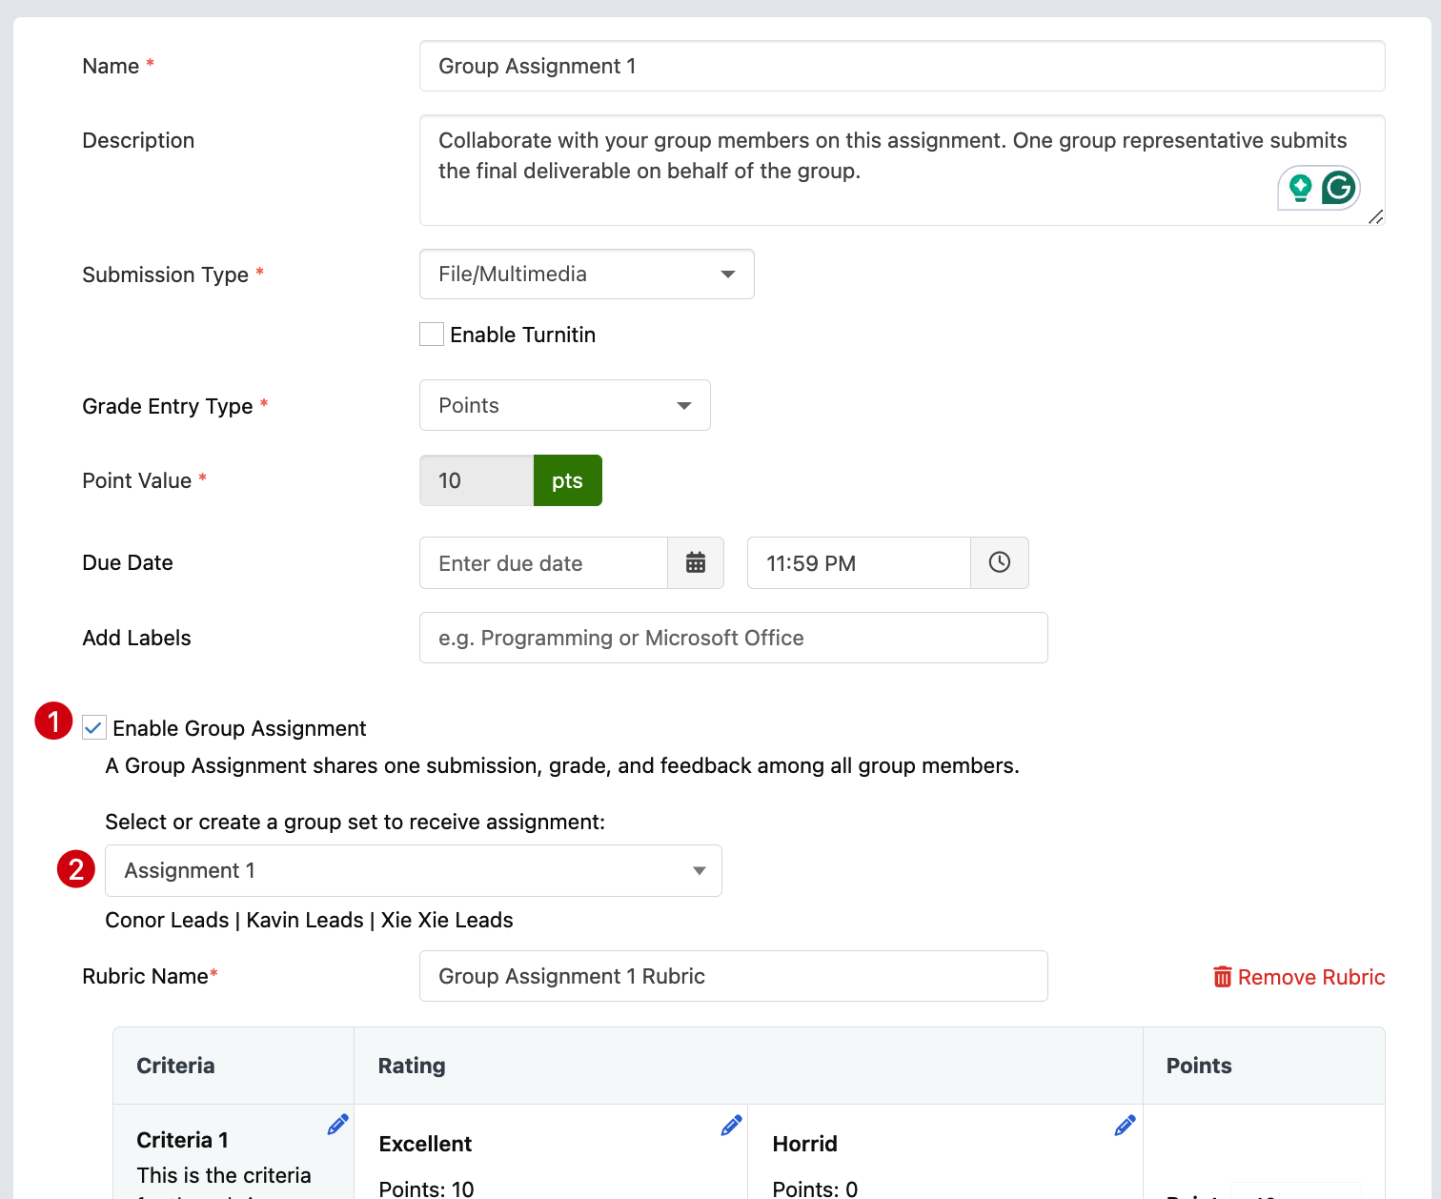
Task: Click the trash icon beside Remove Rubric
Action: (x=1222, y=977)
